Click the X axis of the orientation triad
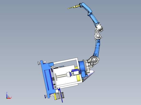Screen dimensions: 141x105 pyautogui.click(x=9, y=98)
